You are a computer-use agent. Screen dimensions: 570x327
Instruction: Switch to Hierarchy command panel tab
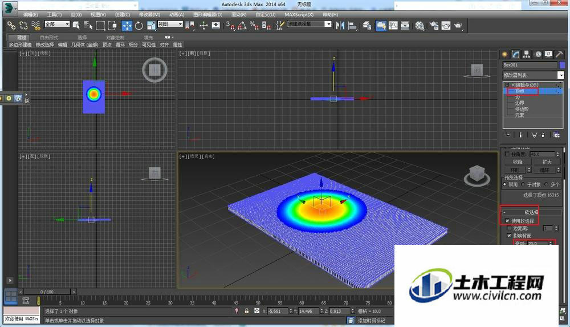pyautogui.click(x=526, y=54)
